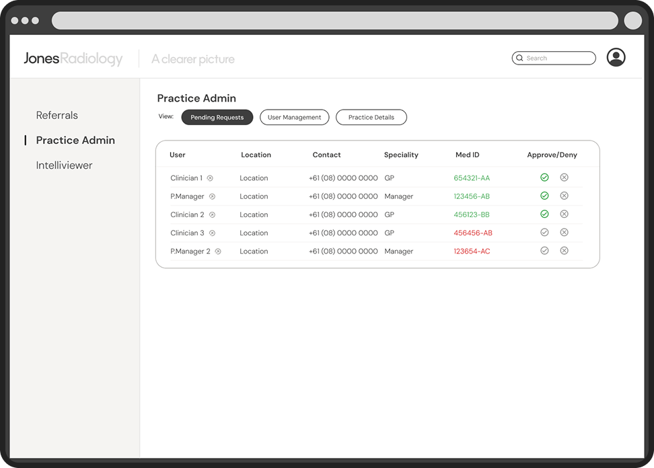This screenshot has width=654, height=468.
Task: Open Clinician 2 profile arrow icon
Action: tap(212, 215)
